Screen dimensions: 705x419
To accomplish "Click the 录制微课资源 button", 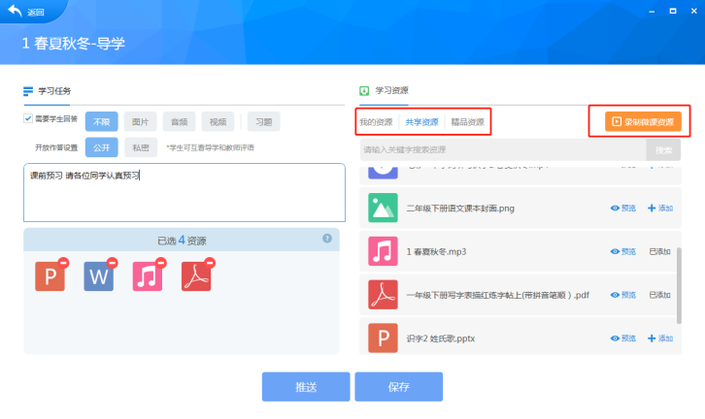I will (x=643, y=121).
